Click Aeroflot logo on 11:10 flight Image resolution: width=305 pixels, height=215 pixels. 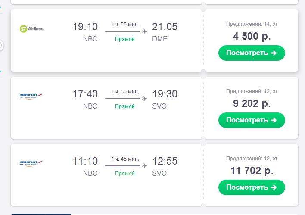31,163
